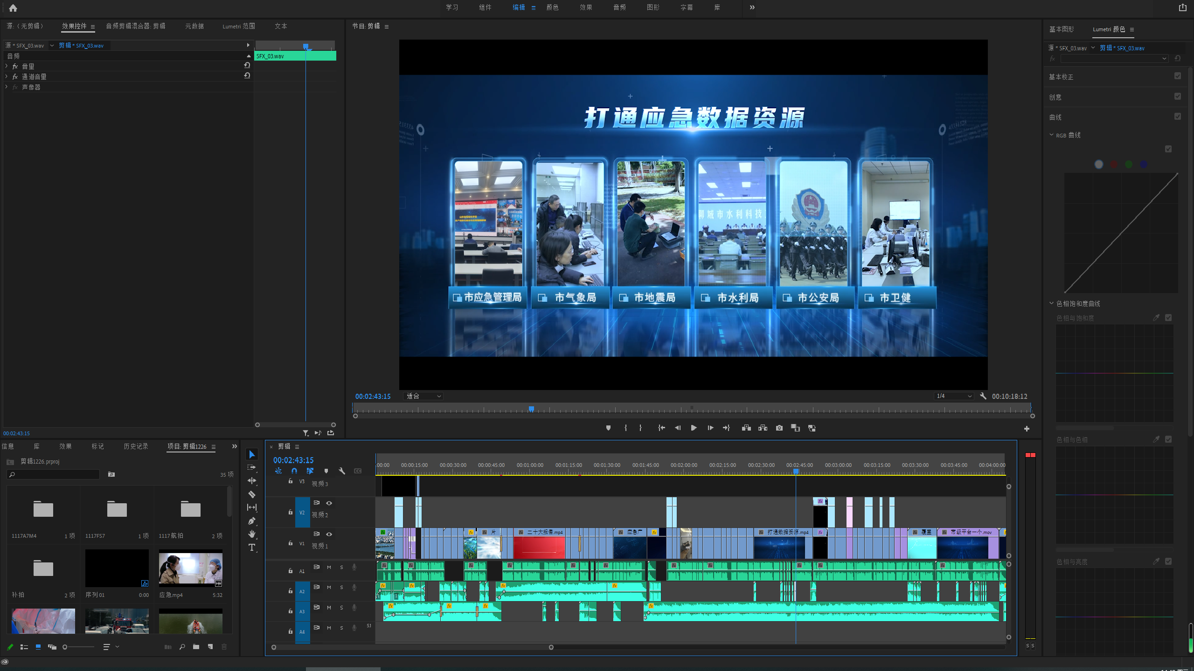Open the 基本图形 panel tab
Image resolution: width=1194 pixels, height=671 pixels.
pyautogui.click(x=1062, y=29)
